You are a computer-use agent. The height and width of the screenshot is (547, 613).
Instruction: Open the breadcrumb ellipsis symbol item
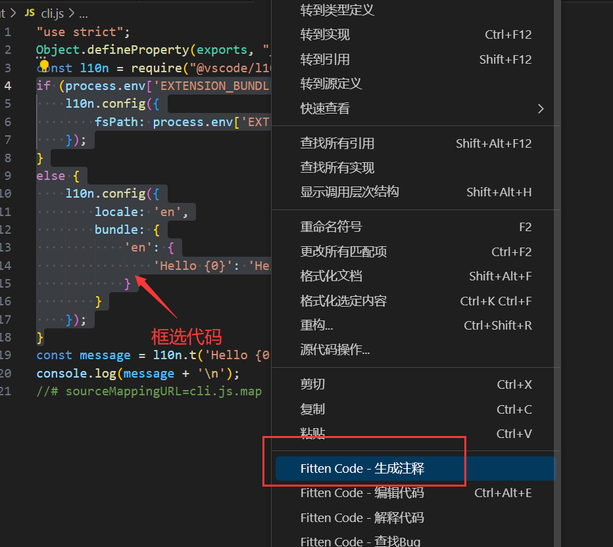click(x=84, y=15)
